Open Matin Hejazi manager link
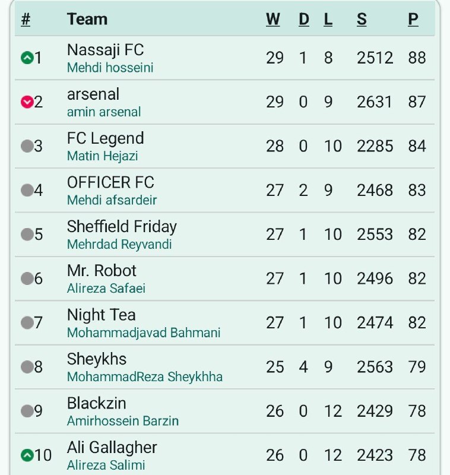This screenshot has width=450, height=475. pyautogui.click(x=102, y=156)
